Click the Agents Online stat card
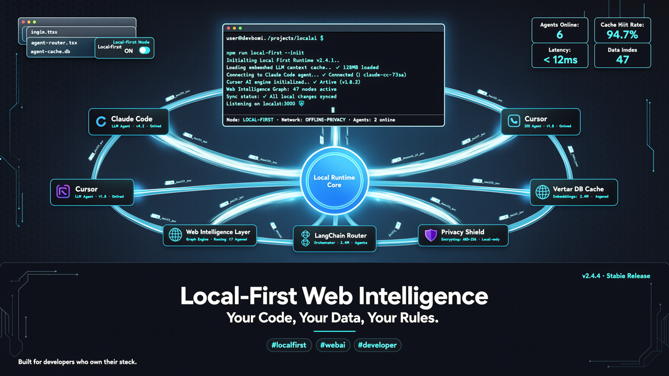This screenshot has width=669, height=376. click(560, 30)
